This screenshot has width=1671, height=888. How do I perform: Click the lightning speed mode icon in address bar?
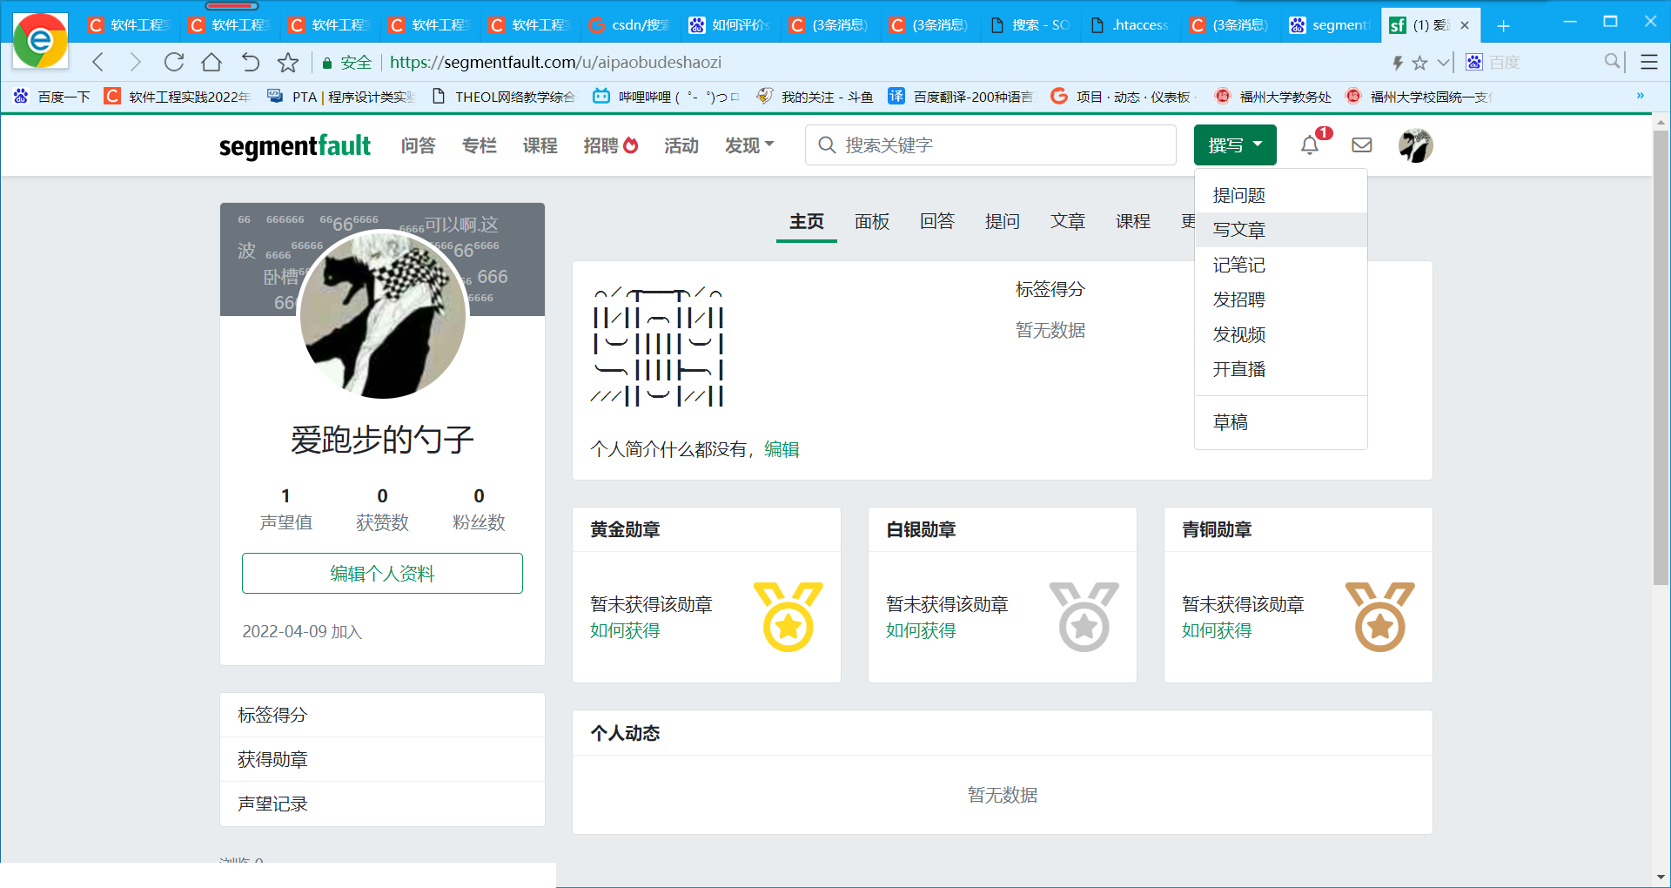1398,63
